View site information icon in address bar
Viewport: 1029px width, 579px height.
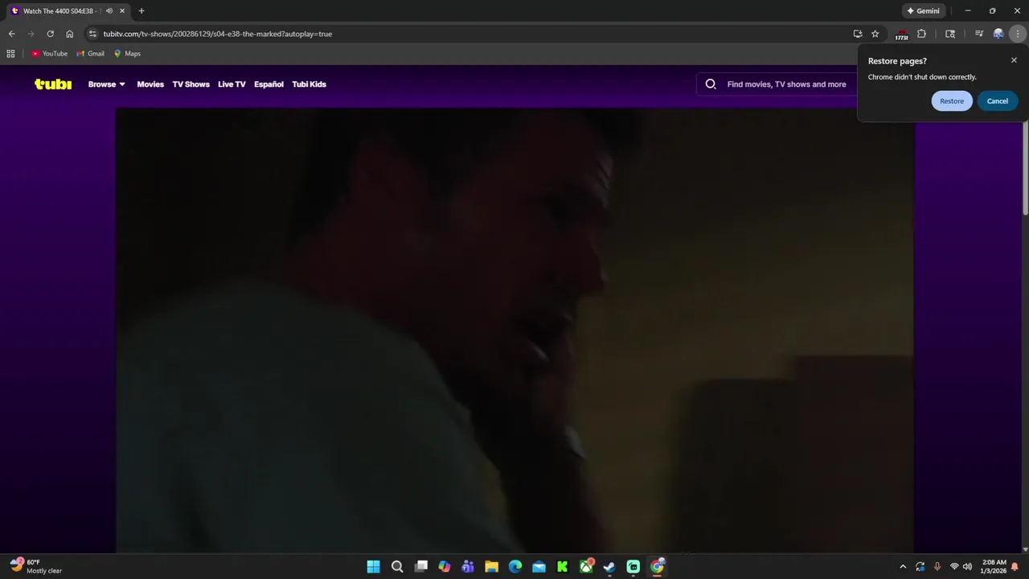coord(92,34)
